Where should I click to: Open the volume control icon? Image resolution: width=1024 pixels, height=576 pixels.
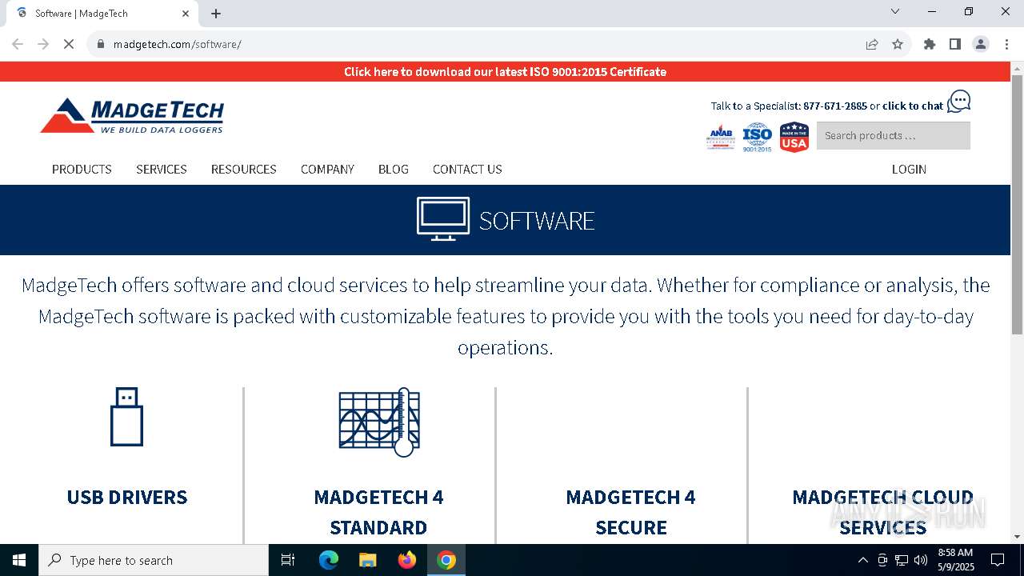click(x=921, y=560)
